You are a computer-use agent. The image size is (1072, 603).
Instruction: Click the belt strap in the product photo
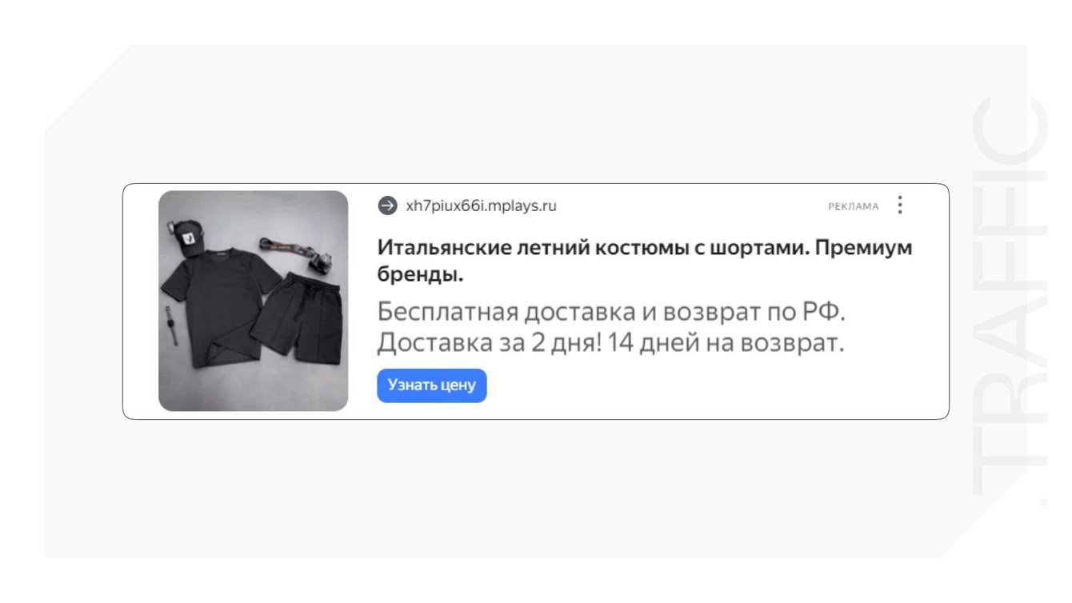coord(291,249)
